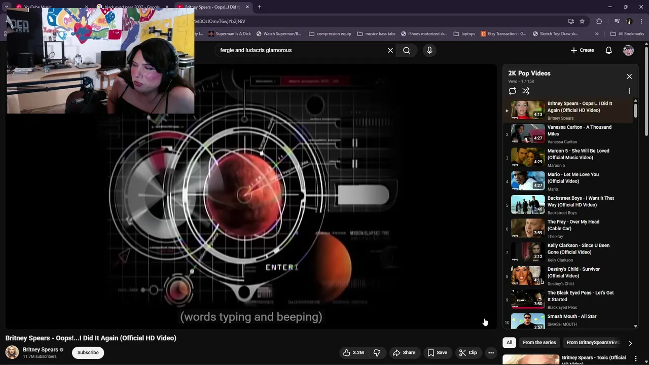Open YouTube notifications bell
This screenshot has width=649, height=365.
609,50
